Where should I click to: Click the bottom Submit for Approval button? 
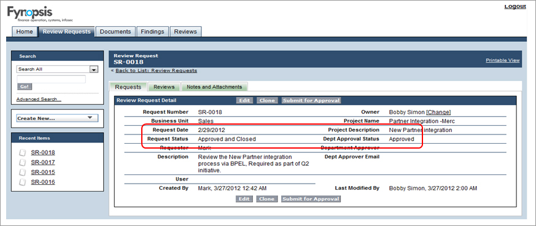[x=311, y=199]
